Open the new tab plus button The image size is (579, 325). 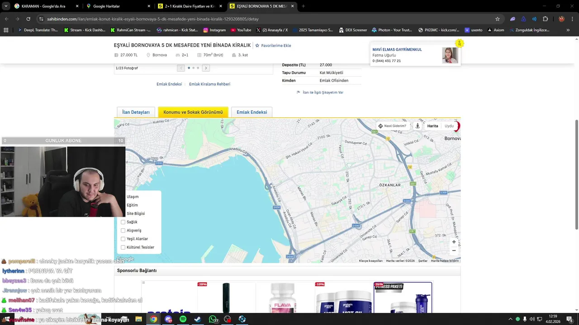(x=303, y=6)
